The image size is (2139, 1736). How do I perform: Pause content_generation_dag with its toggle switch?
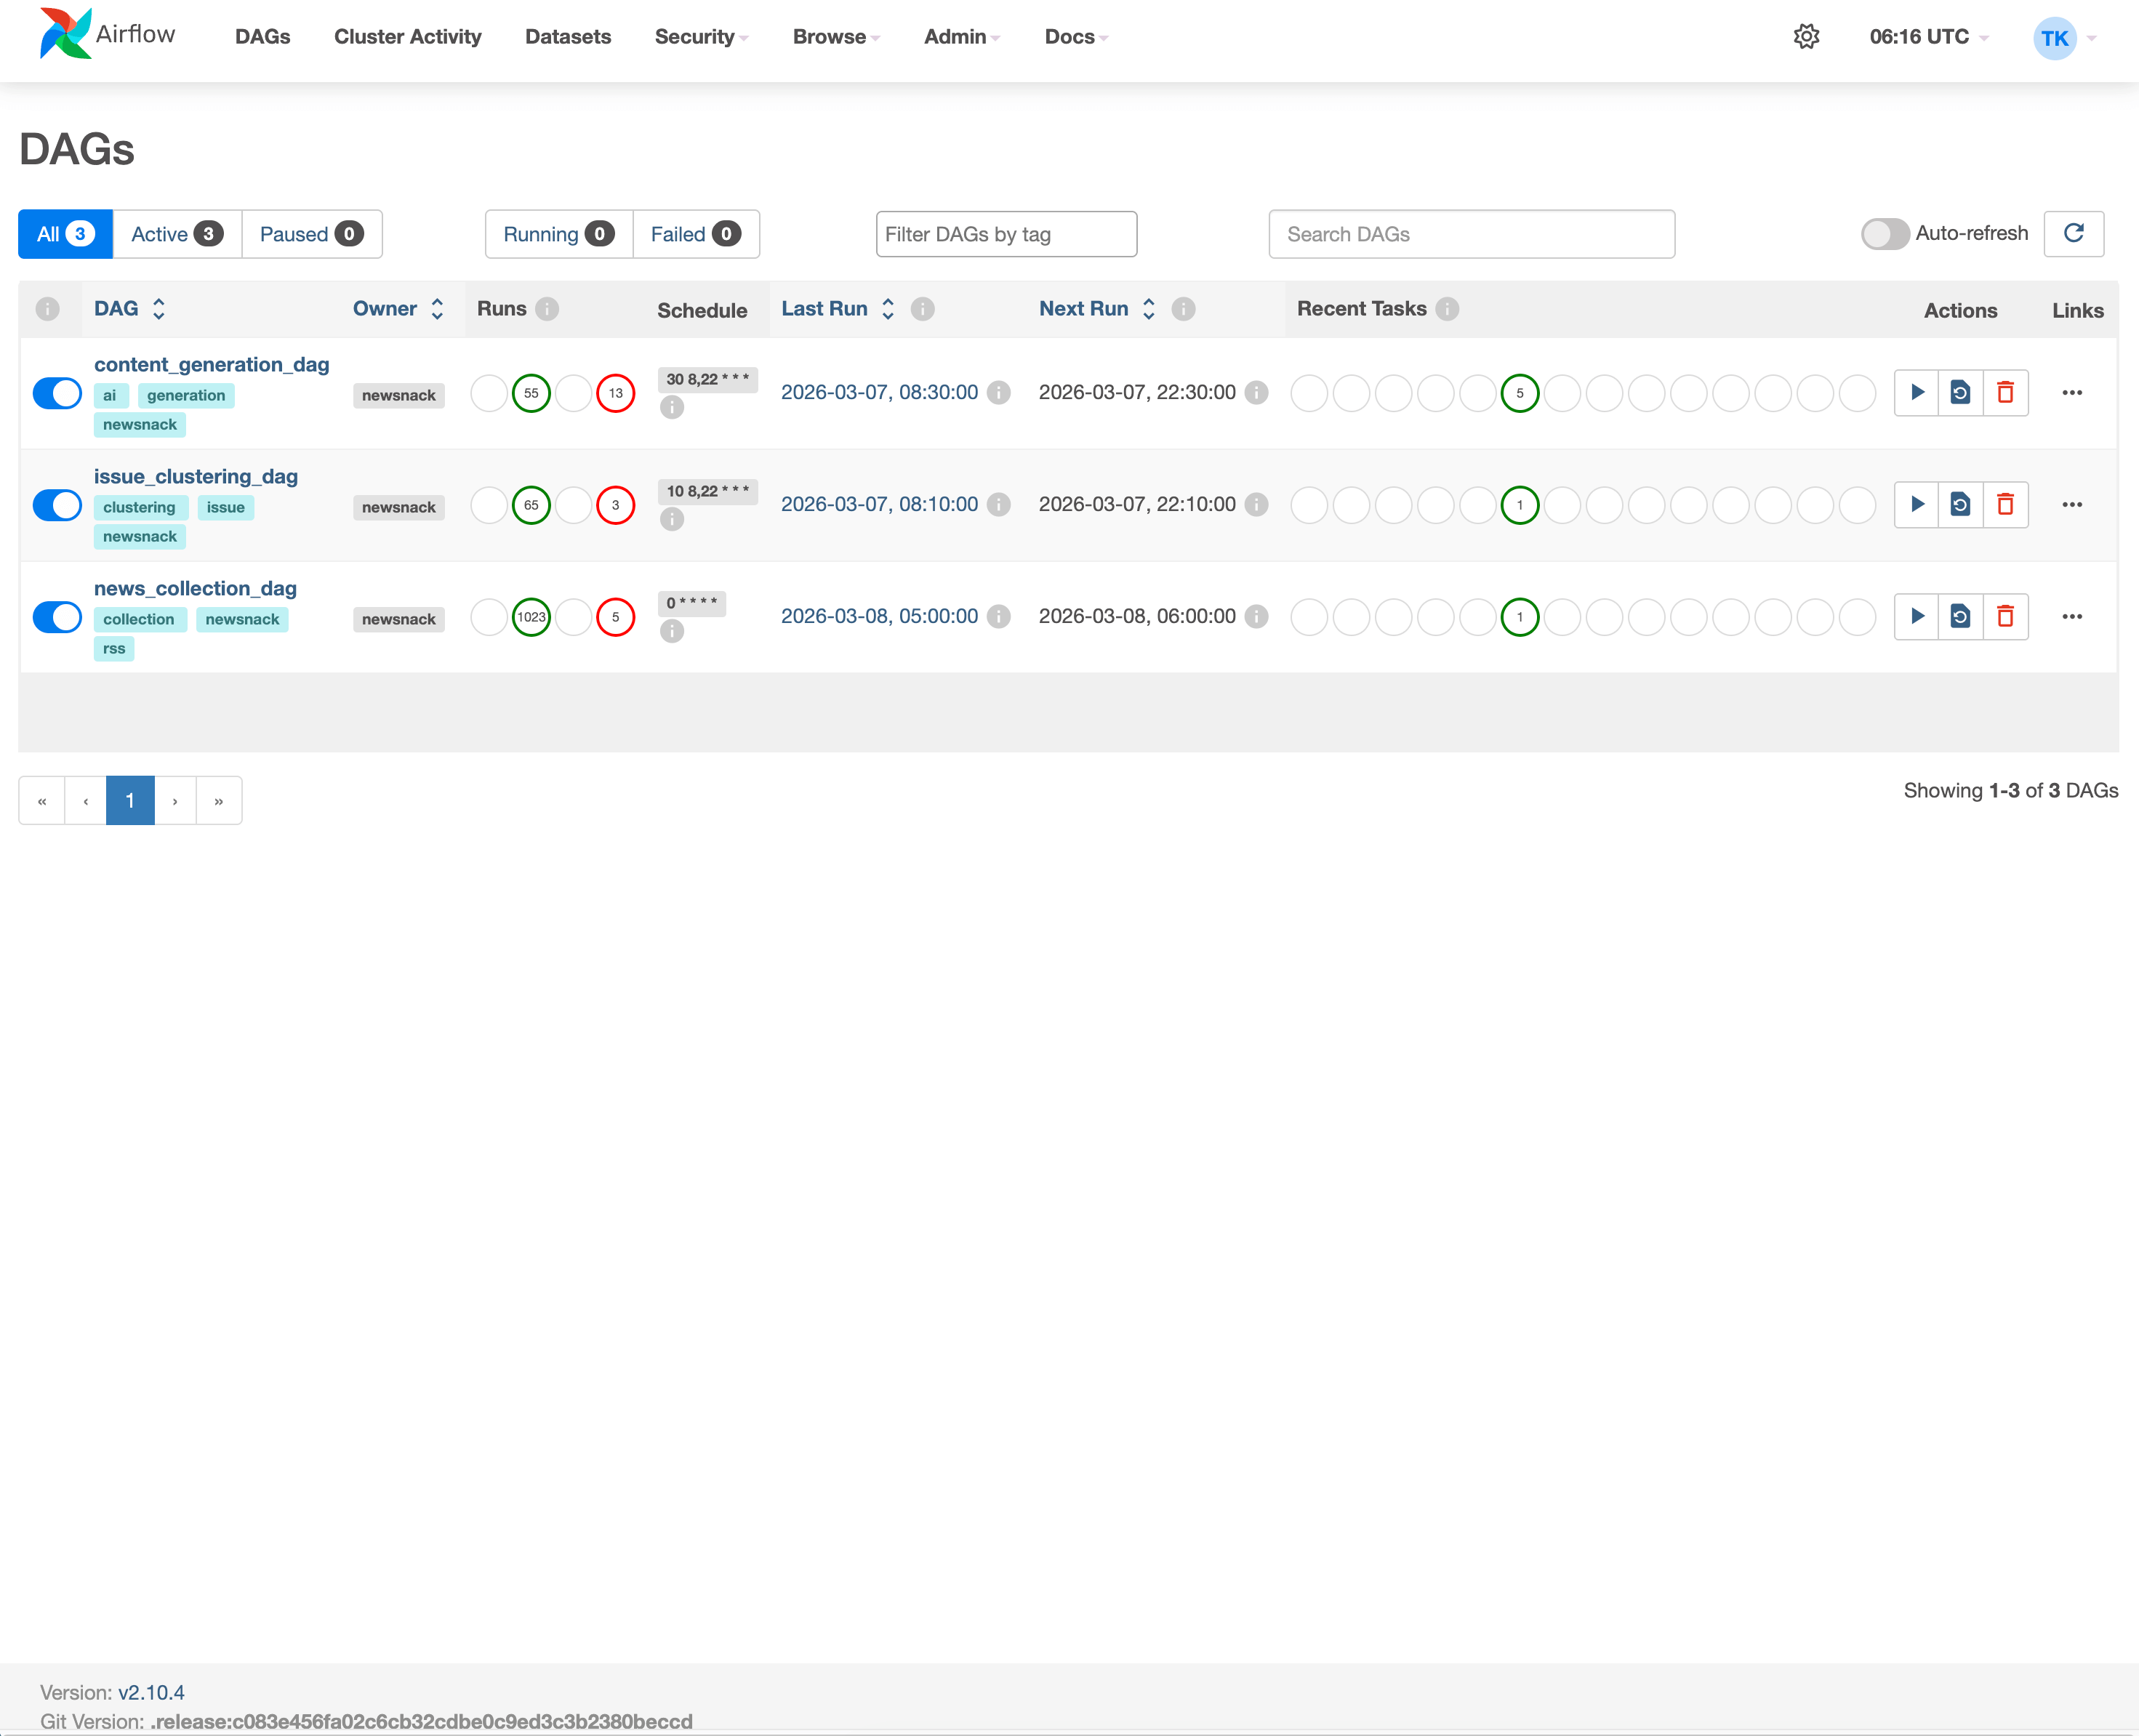tap(57, 393)
